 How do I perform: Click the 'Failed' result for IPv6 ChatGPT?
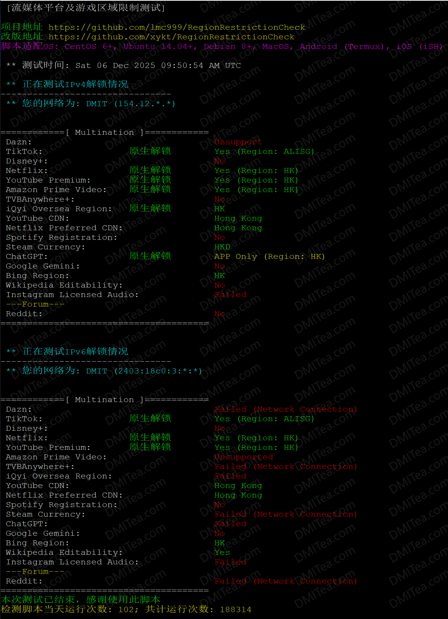click(230, 524)
